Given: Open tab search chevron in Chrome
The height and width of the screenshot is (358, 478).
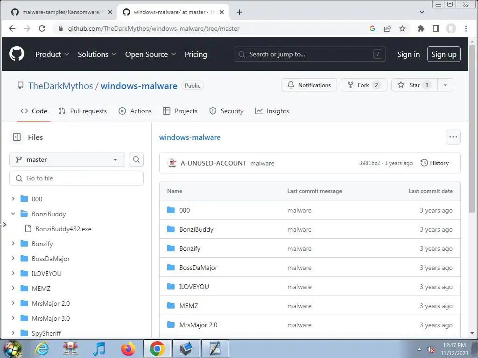Looking at the screenshot, I should (422, 12).
